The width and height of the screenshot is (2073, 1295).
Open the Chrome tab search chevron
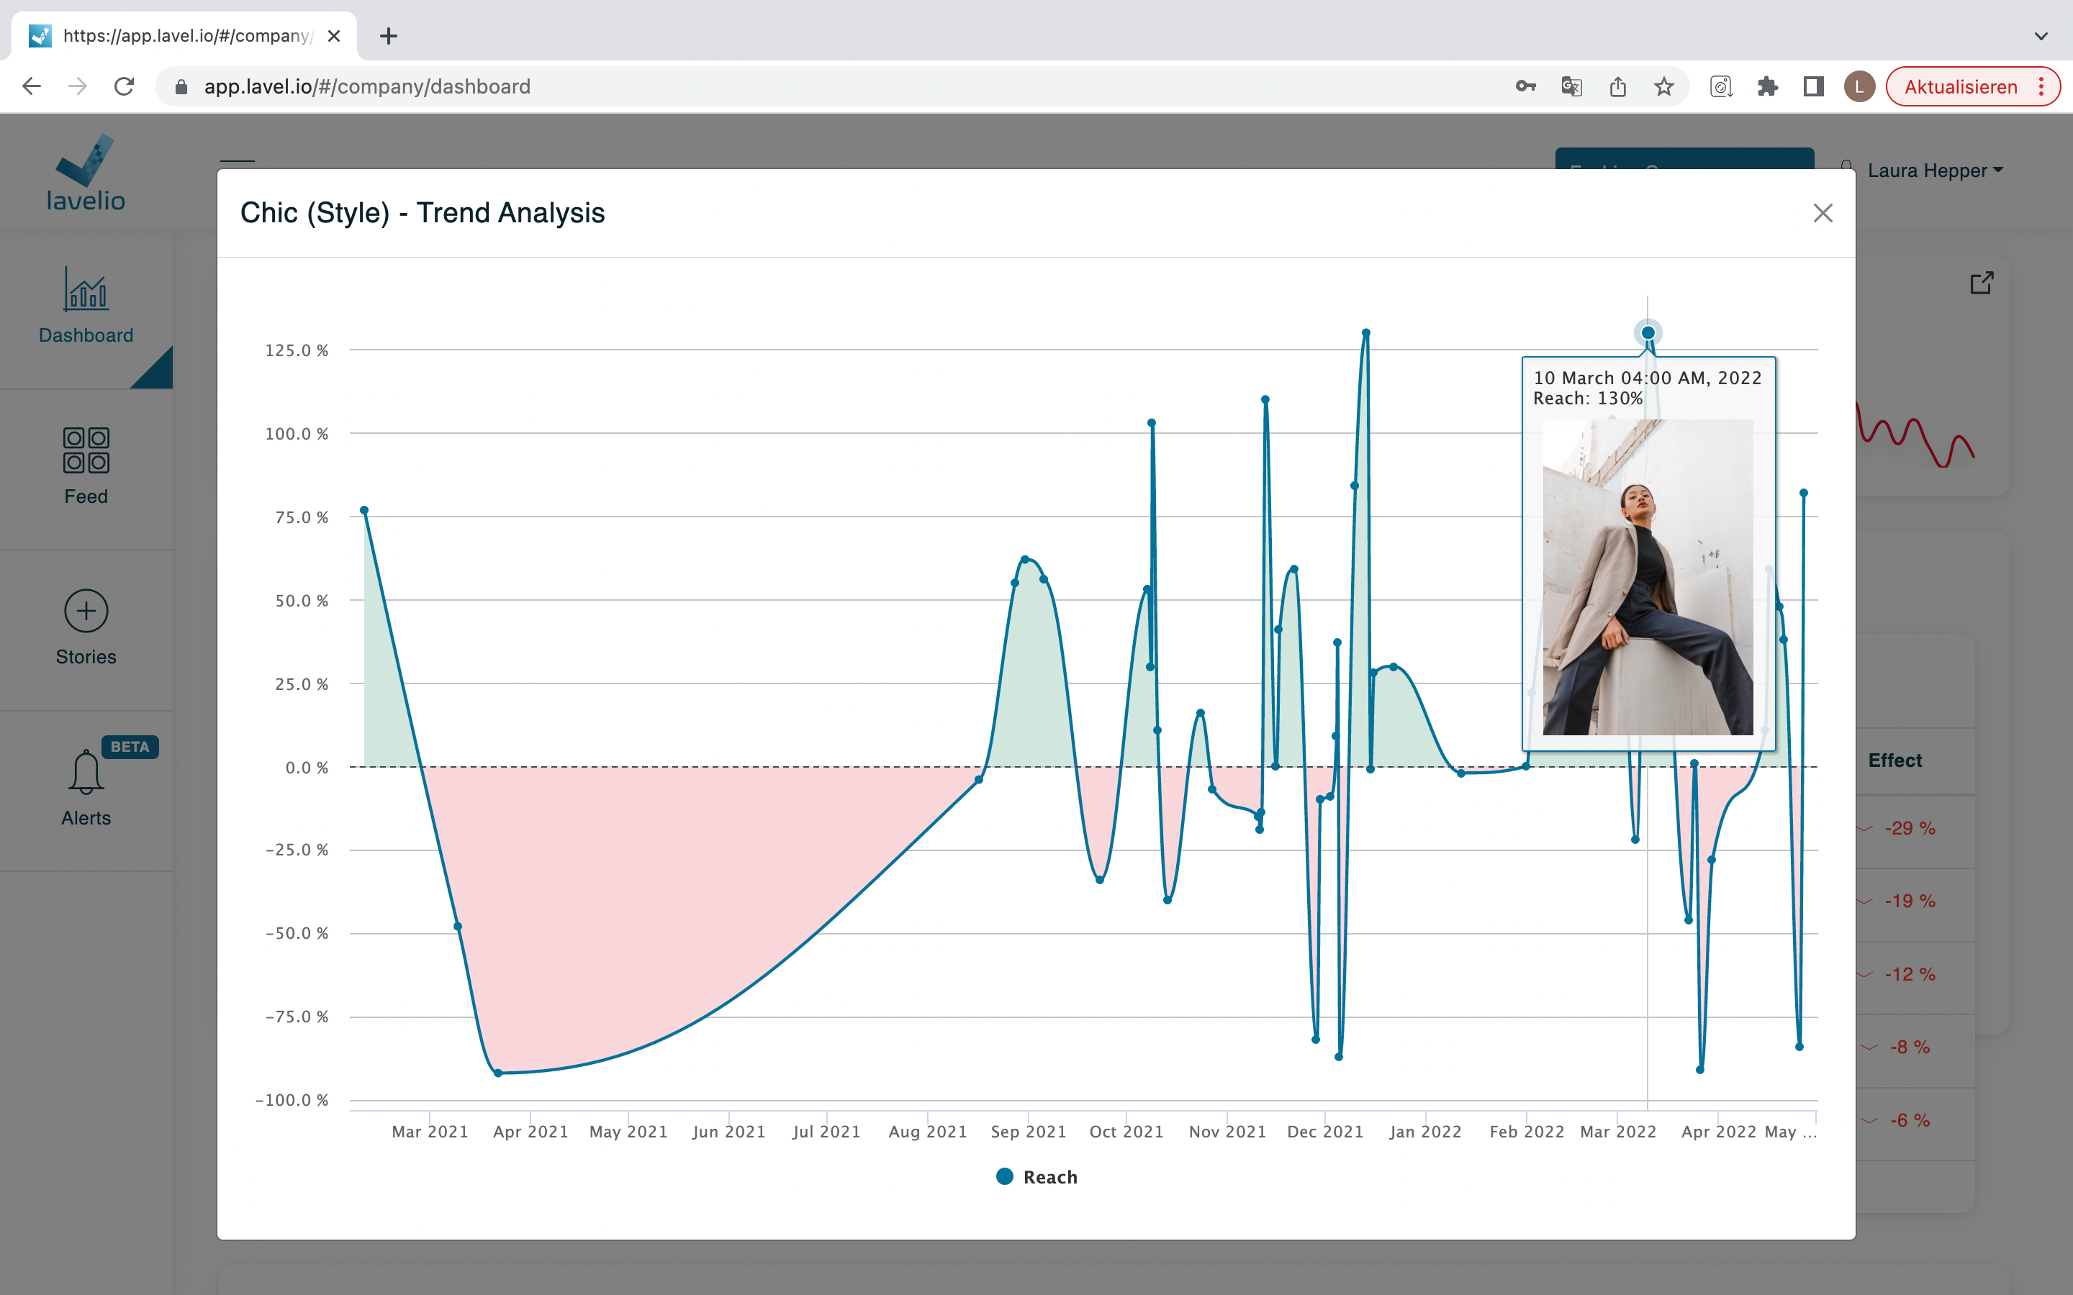2041,36
